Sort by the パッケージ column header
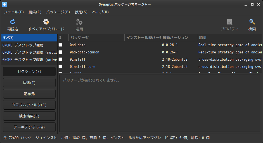The width and height of the screenshot is (263, 143). click(x=97, y=38)
